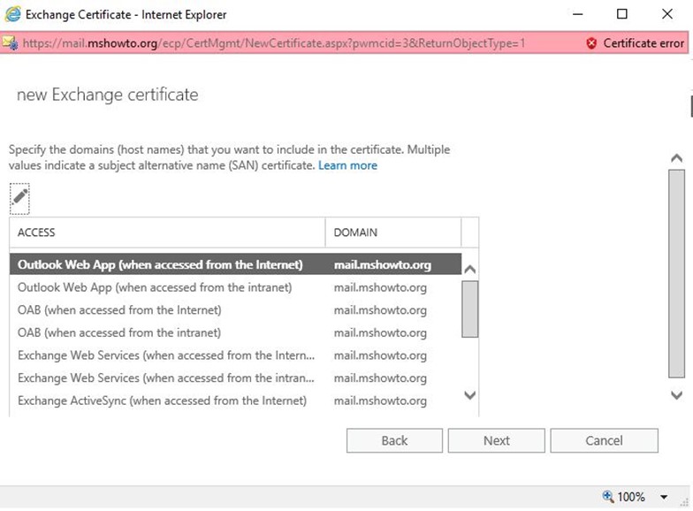Go to the Next wizard step
Viewport: 693px width, 511px height.
click(x=497, y=440)
